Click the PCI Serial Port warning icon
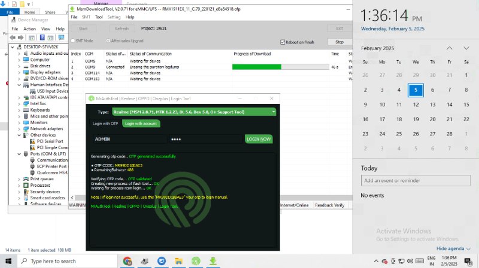Screen dimensions: 479x268 coord(33,141)
